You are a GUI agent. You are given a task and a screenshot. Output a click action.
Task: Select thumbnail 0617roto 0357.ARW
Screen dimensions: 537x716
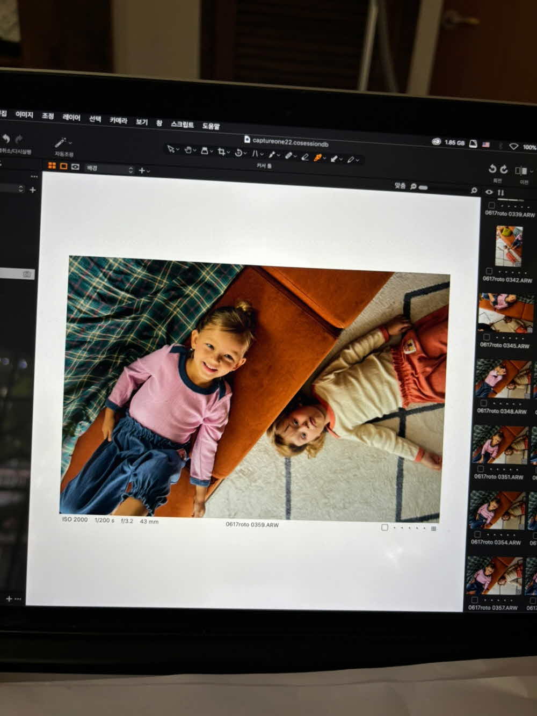coord(494,575)
